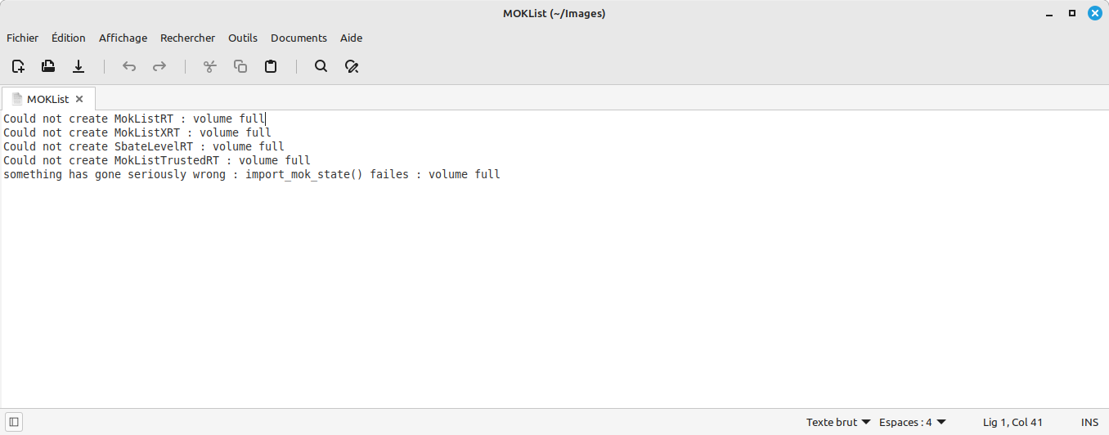This screenshot has height=435, width=1109.
Task: Create a new document with the toolbar icon
Action: point(18,66)
